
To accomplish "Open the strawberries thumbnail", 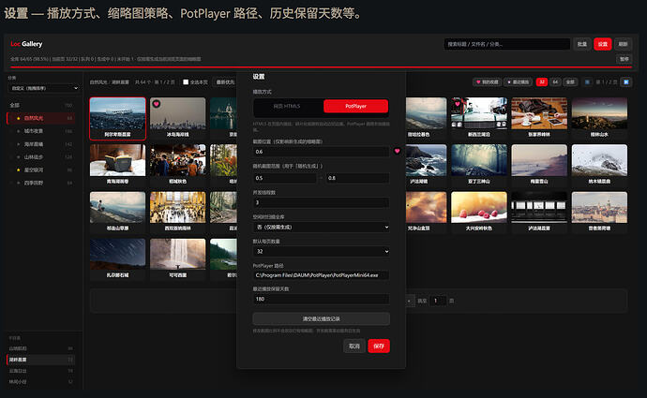I will point(478,207).
